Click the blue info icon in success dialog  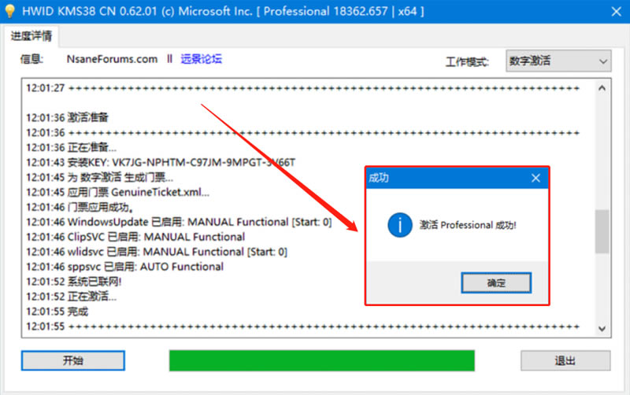coord(400,225)
